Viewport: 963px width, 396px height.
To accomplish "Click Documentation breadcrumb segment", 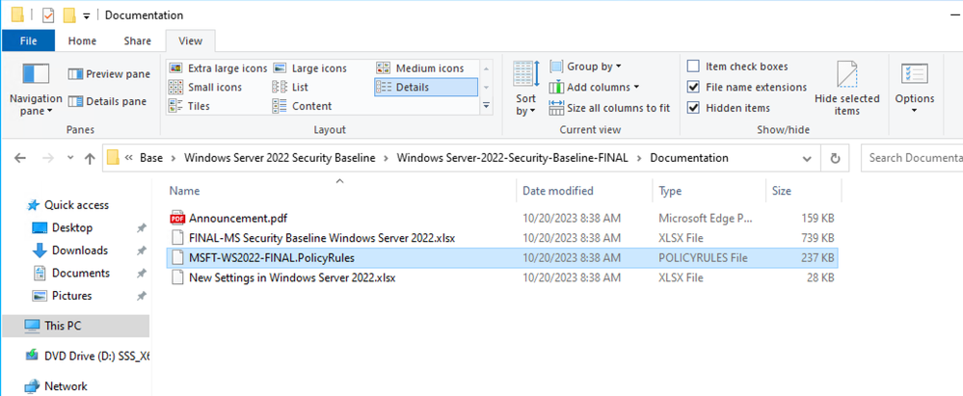I will (x=689, y=158).
